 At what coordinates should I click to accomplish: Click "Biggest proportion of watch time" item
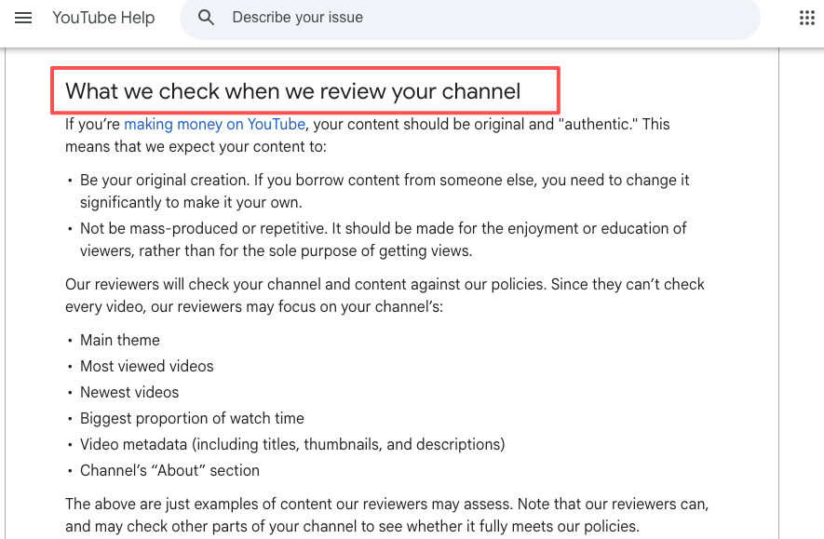pyautogui.click(x=192, y=418)
